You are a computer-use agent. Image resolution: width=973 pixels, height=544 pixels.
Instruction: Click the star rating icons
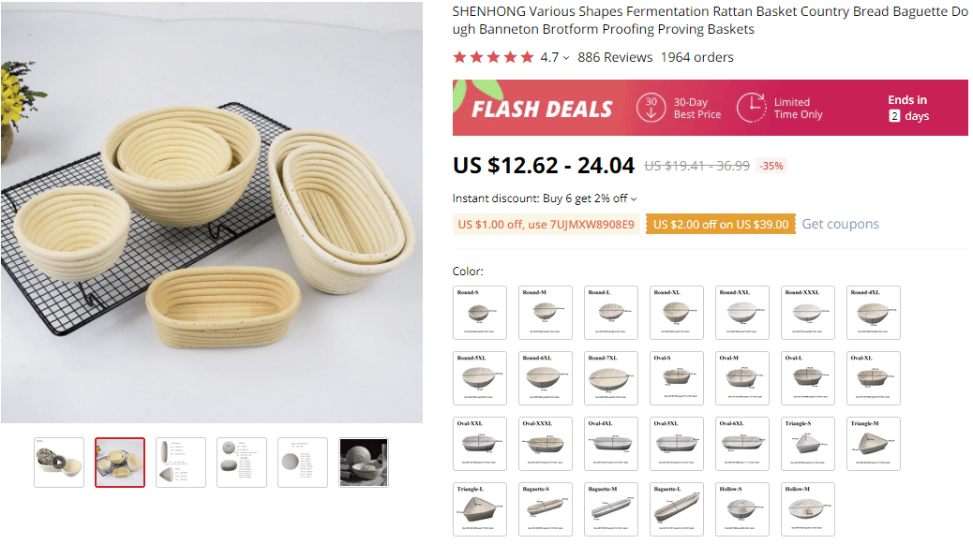[493, 57]
